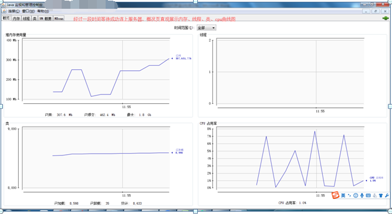Switch to the 线程 threads tab
Screen dimensions: 392x214
coord(26,19)
